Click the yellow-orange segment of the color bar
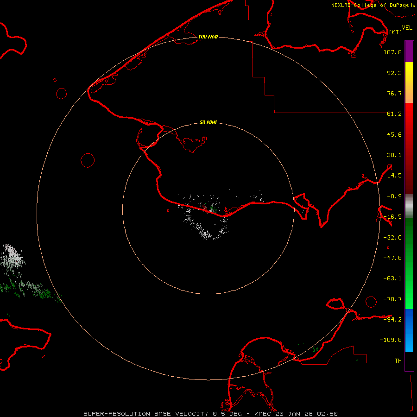The height and width of the screenshot is (417, 417). (x=409, y=82)
